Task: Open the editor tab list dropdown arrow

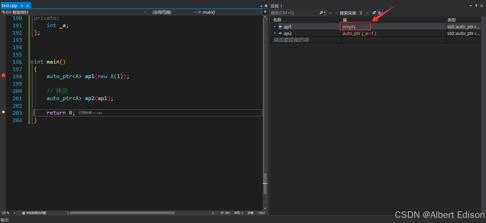Action: point(261,6)
